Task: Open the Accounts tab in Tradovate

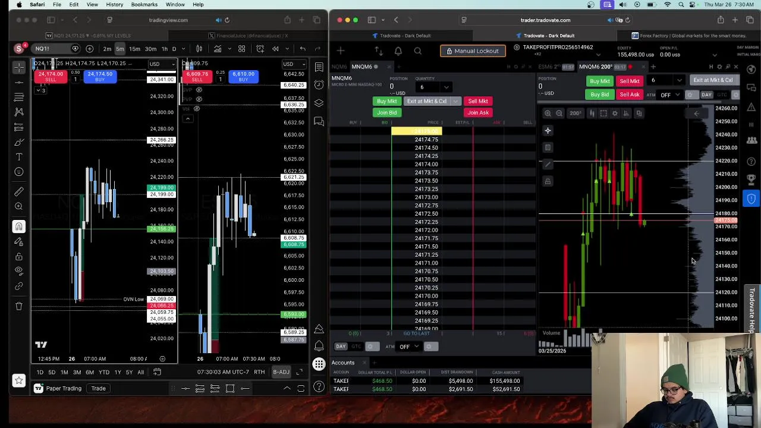Action: coord(343,363)
